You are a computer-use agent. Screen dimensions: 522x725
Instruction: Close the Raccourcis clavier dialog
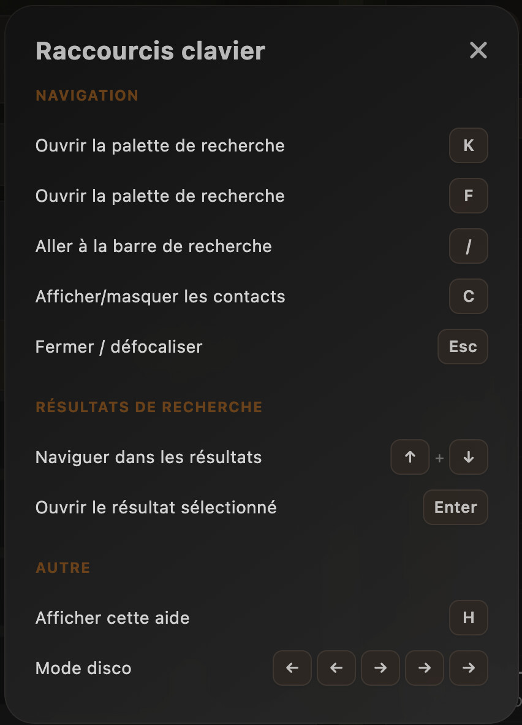coord(478,50)
